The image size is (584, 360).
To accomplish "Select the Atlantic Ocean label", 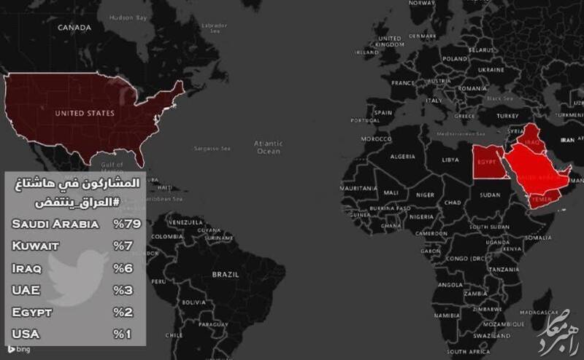I will pos(268,147).
